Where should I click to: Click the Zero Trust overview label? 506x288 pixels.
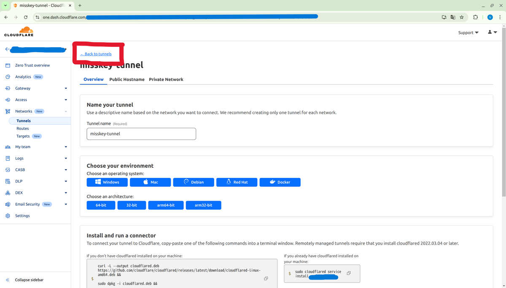(x=32, y=65)
